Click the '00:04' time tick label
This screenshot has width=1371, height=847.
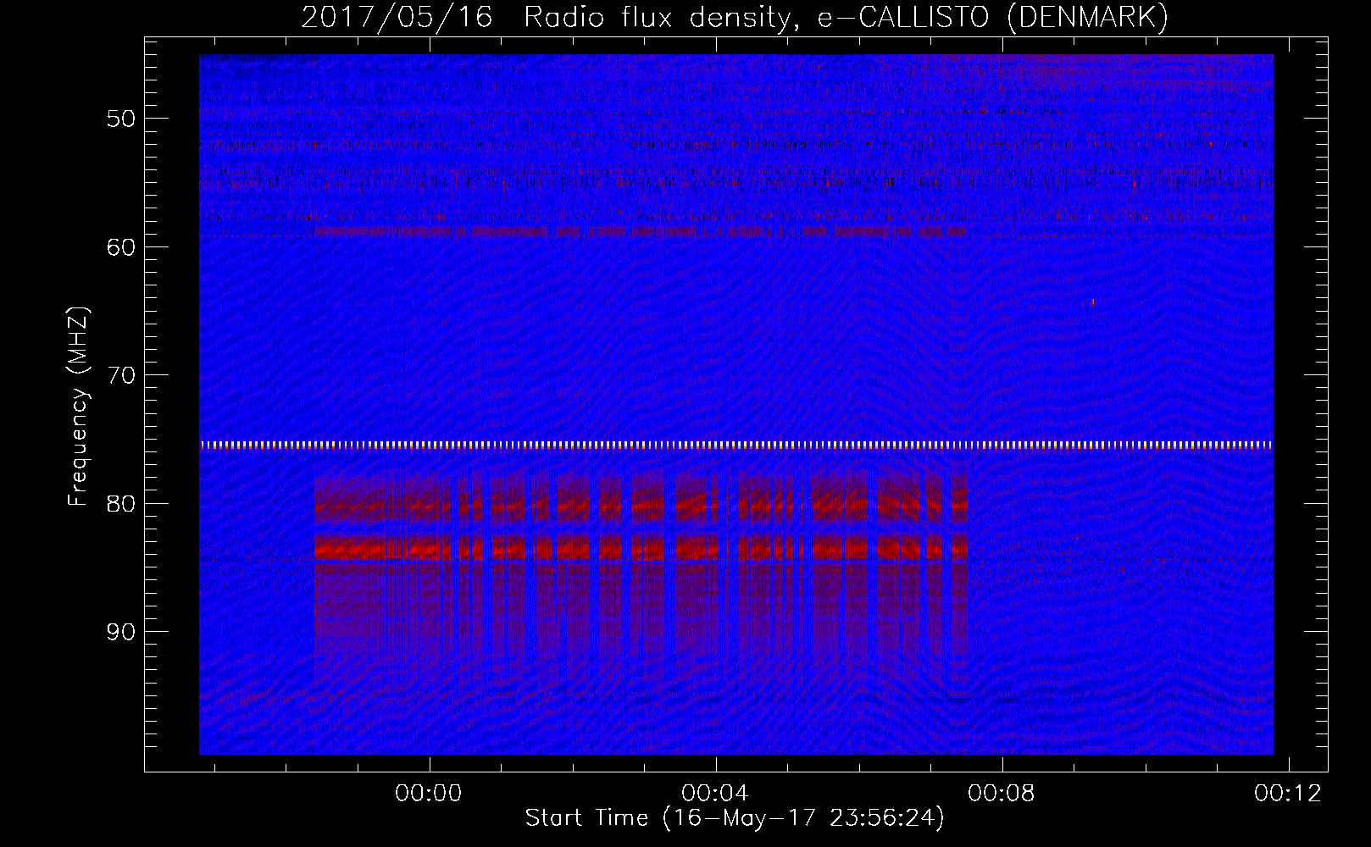point(715,794)
